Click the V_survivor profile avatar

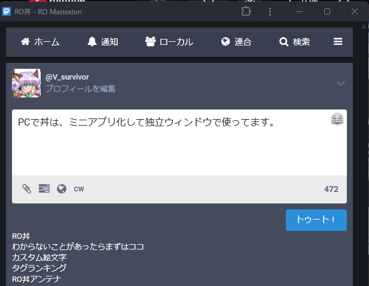click(26, 83)
